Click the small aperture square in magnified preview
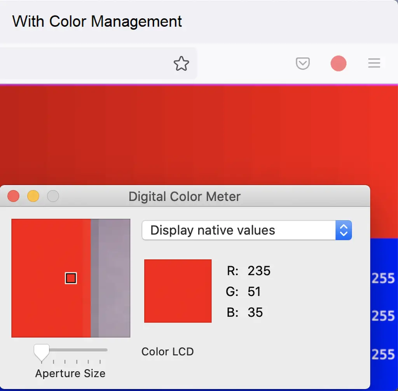 point(71,278)
